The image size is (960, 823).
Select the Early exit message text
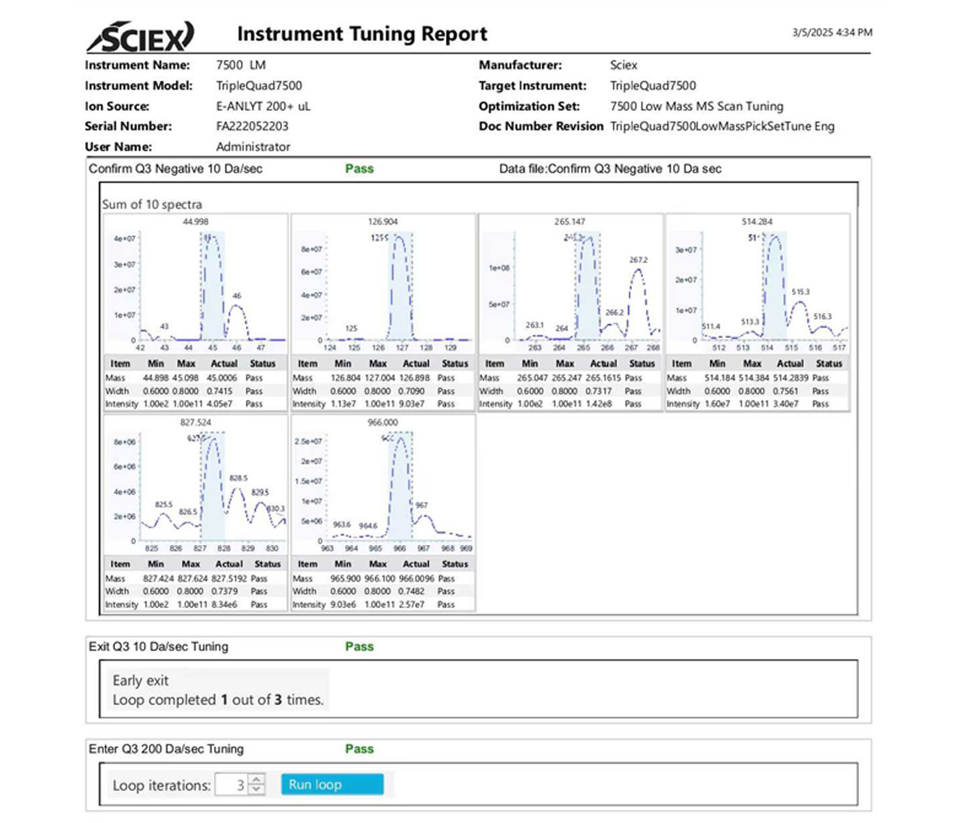point(141,680)
